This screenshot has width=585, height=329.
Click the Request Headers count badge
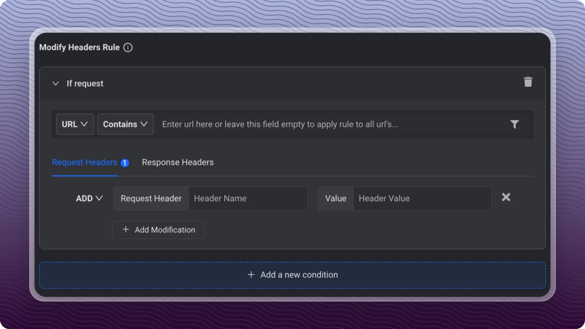point(125,162)
